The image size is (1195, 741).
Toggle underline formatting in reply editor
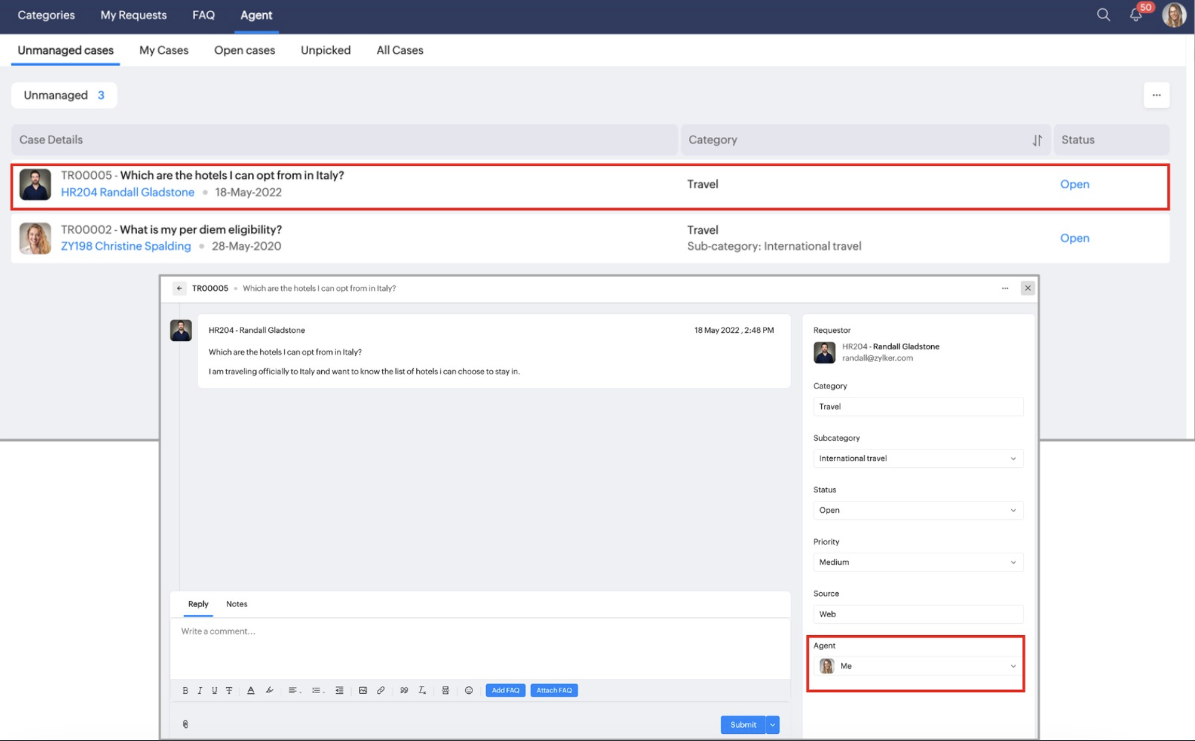[214, 690]
